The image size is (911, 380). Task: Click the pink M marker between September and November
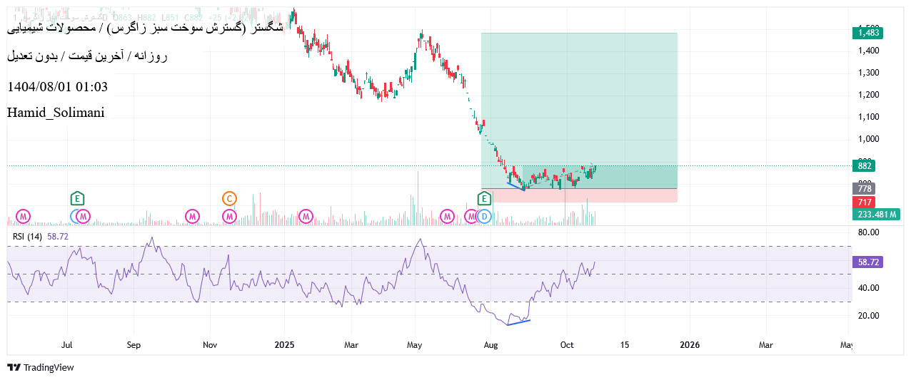click(192, 215)
